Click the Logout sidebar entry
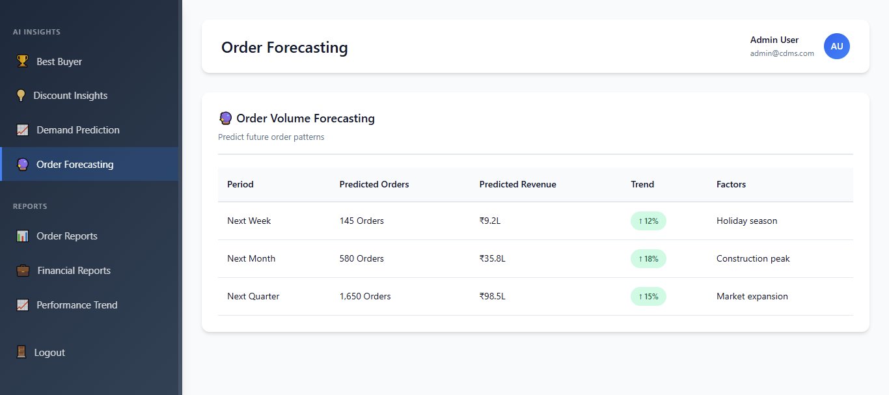This screenshot has width=889, height=395. (49, 352)
